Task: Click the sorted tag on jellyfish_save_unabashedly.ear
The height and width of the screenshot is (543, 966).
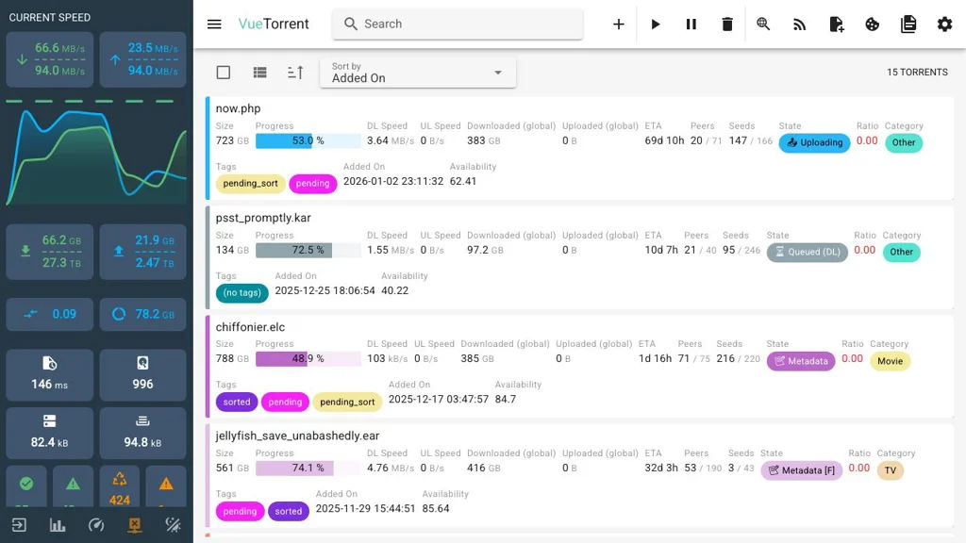Action: [x=289, y=512]
